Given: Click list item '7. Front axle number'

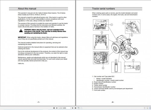Looking at the screenshot, I should (98, 90).
